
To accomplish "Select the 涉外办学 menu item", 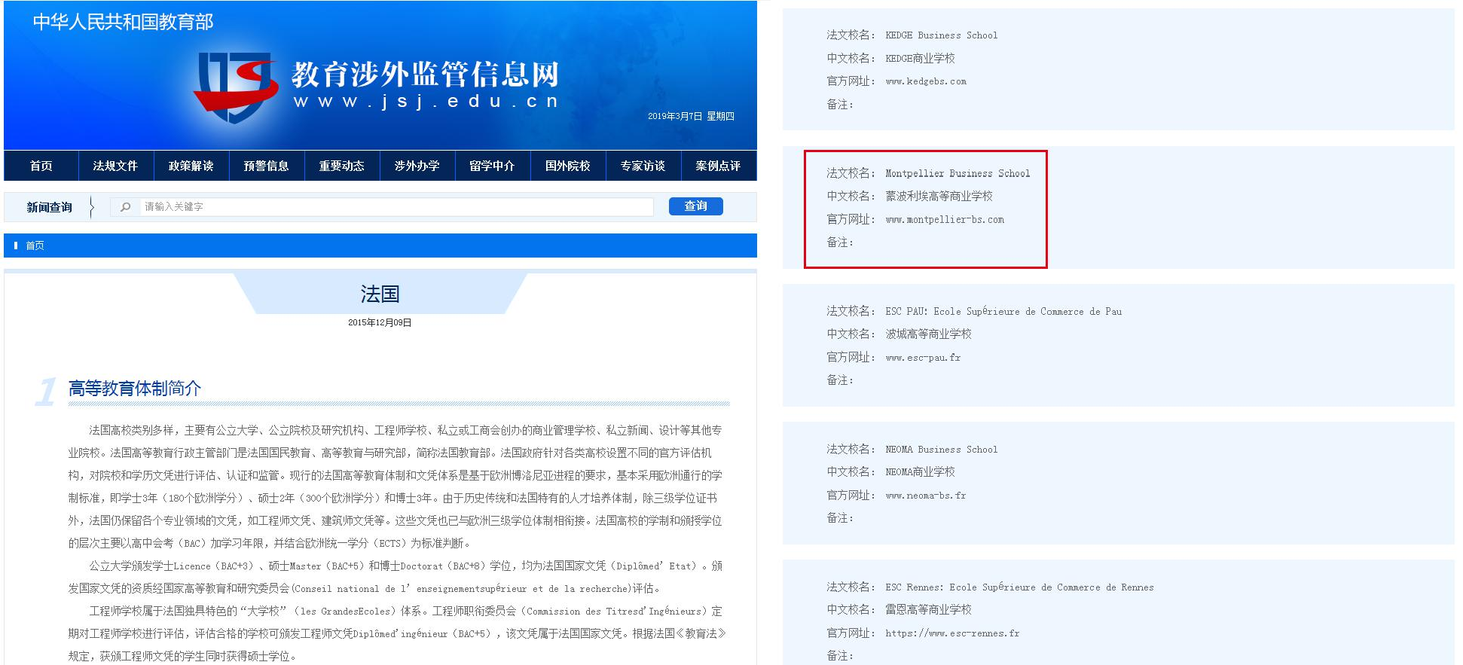I will point(417,166).
